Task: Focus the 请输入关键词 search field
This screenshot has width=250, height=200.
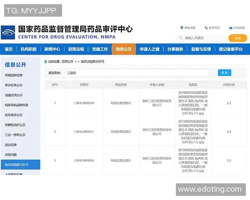Action: pos(202,38)
